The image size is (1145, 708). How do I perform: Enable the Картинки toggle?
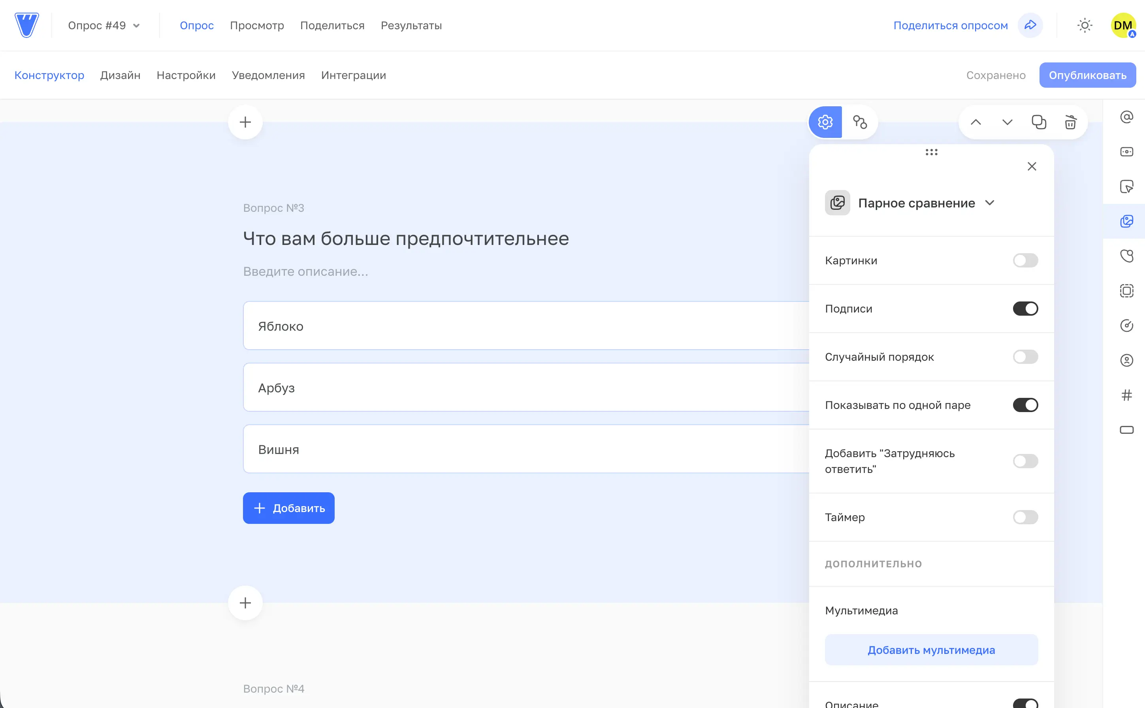coord(1026,261)
